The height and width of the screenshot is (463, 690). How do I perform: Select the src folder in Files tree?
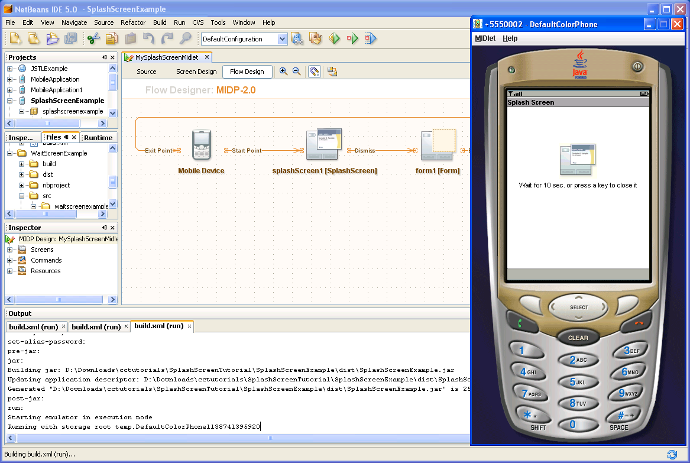(47, 196)
